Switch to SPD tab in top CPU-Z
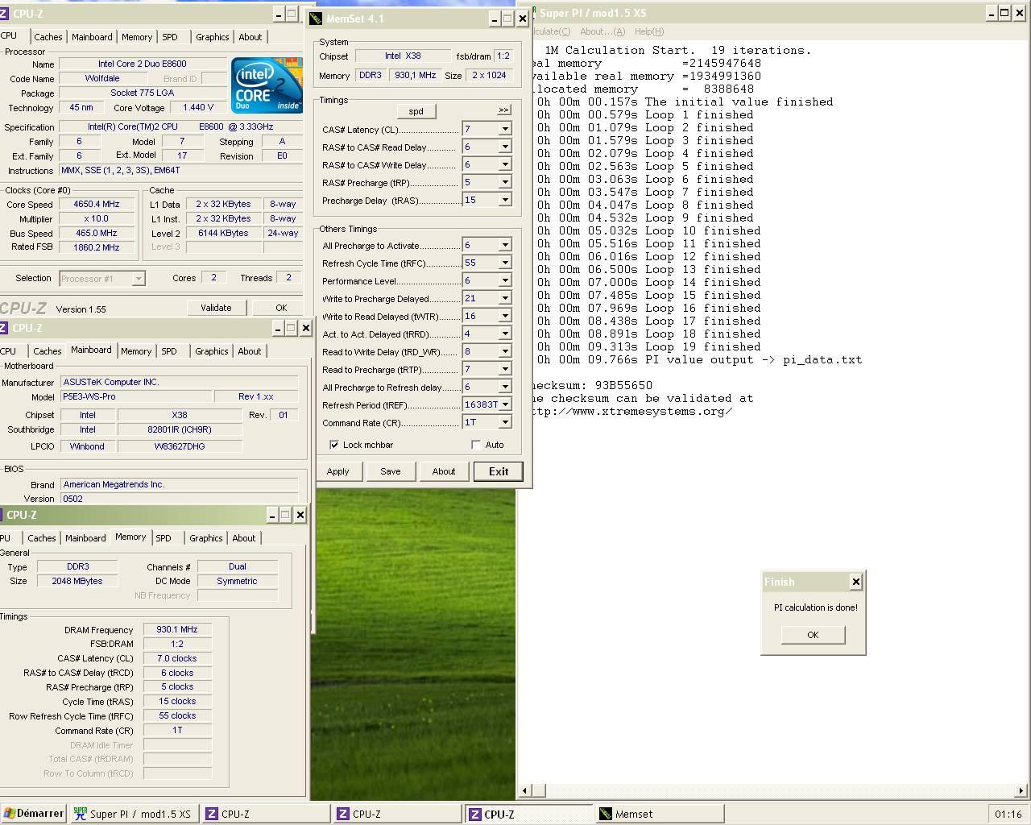1031x825 pixels. click(169, 37)
